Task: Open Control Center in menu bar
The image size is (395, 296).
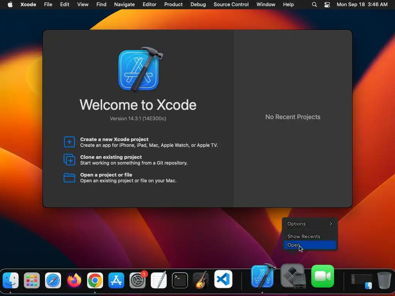Action: tap(327, 5)
